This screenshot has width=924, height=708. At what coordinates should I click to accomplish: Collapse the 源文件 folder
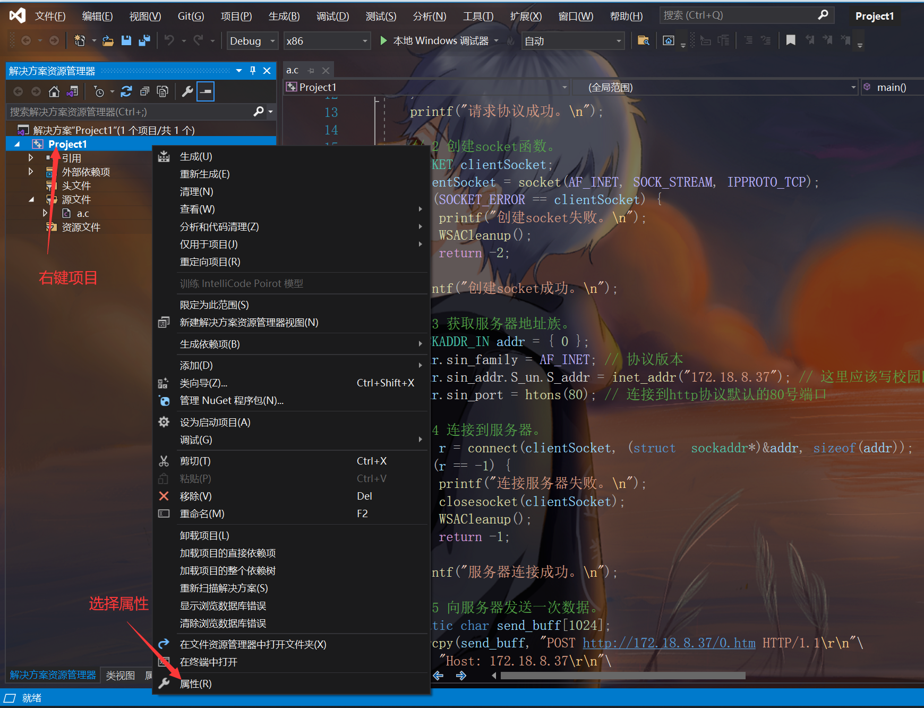pos(31,199)
